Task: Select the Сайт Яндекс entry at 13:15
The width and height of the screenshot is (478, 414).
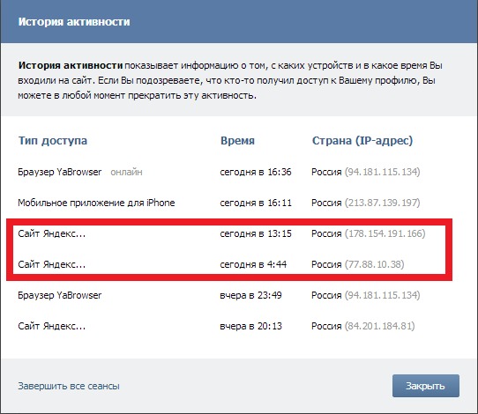Action: 51,233
